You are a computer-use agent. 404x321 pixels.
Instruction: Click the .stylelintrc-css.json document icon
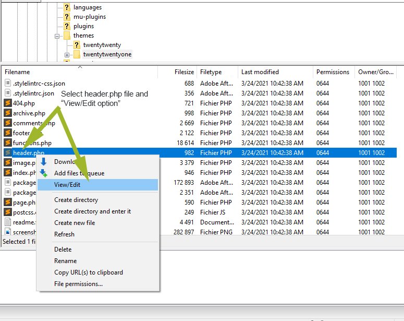(7, 84)
